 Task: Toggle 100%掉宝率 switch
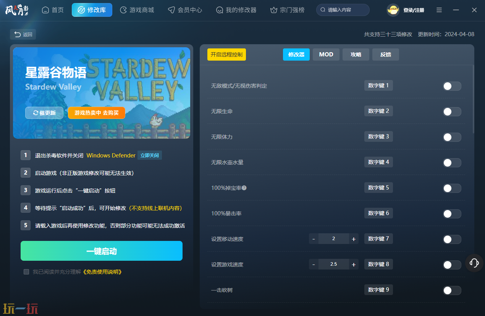(452, 188)
